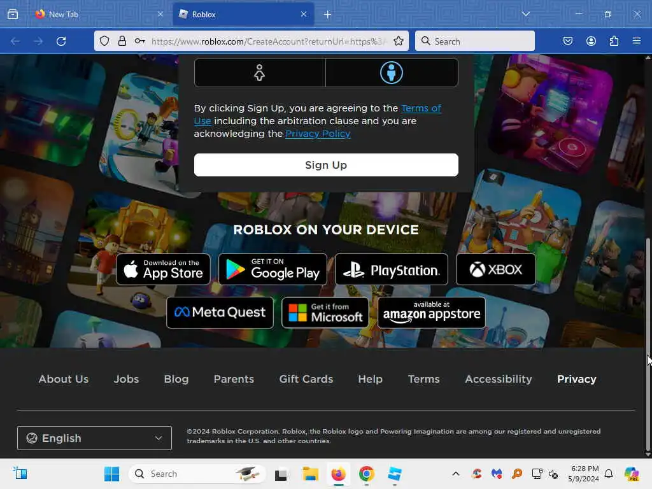The image size is (652, 489).
Task: Reload the current page
Action: pos(61,41)
